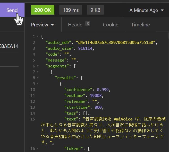The image size is (169, 152).
Task: Collapse the segments array fold arrow on line 6
Action: pos(38,66)
